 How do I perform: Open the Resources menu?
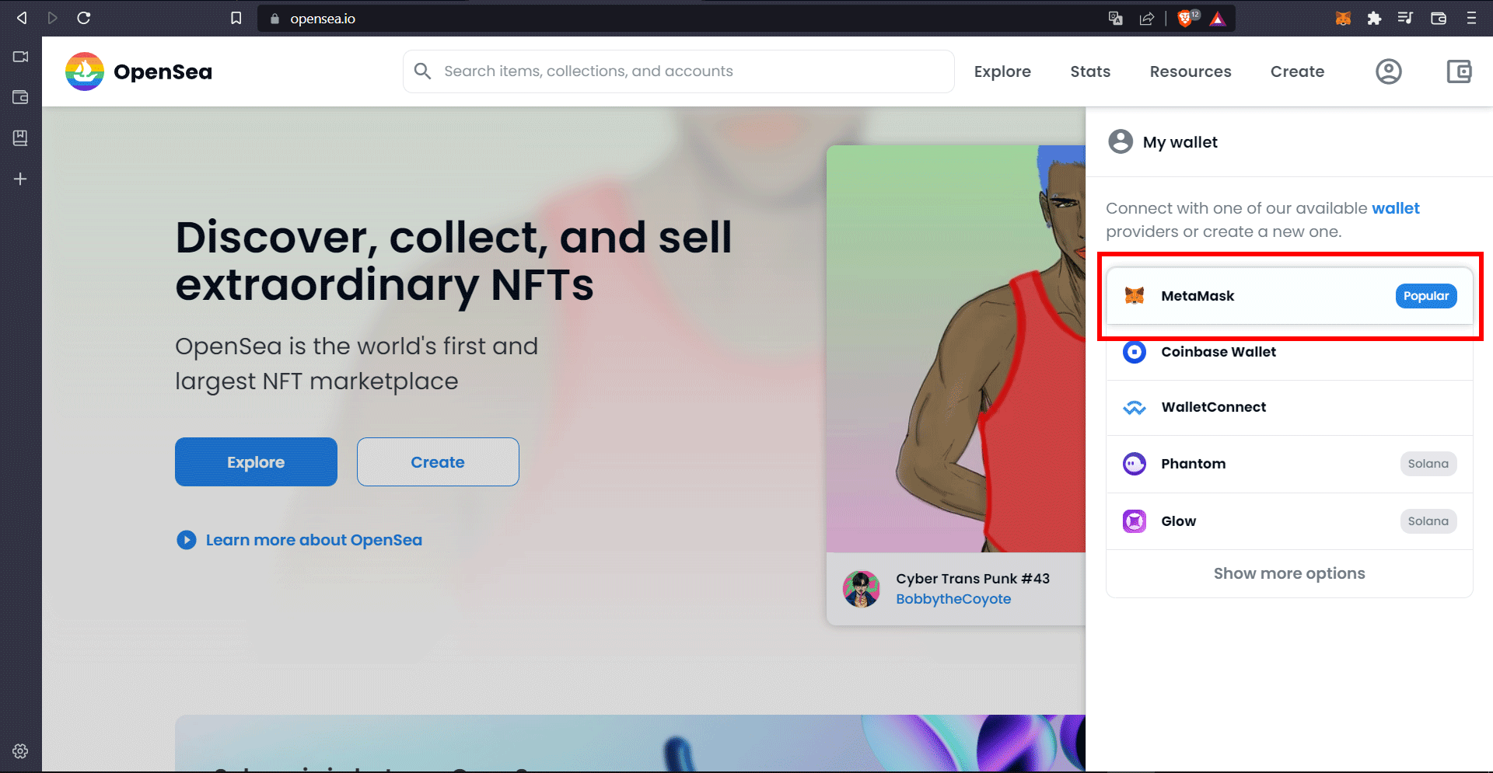tap(1191, 71)
